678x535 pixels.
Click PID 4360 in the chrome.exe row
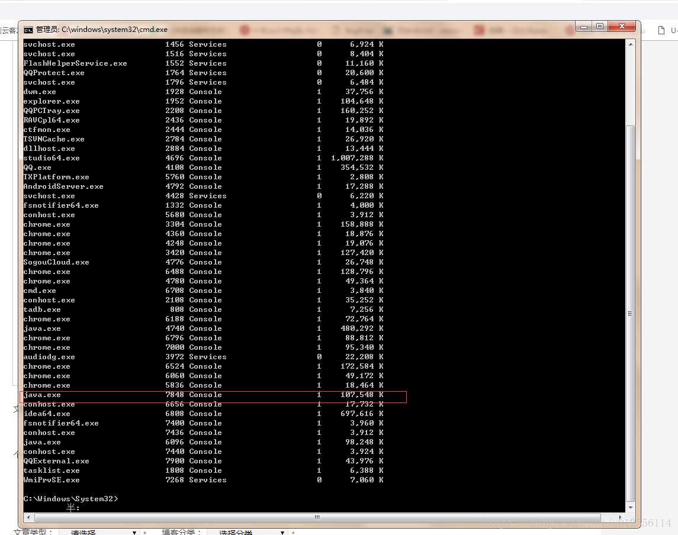[x=175, y=234]
